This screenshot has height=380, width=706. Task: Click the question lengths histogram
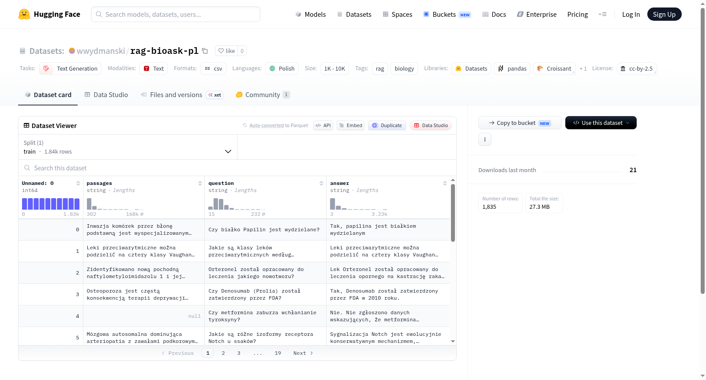pos(237,204)
